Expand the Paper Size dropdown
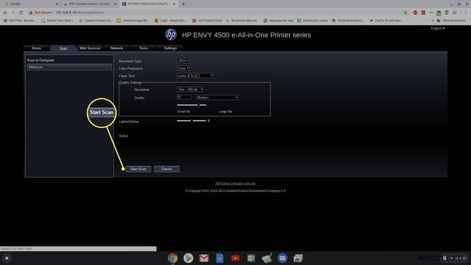Viewport: 471px width, 265px height. (x=195, y=75)
